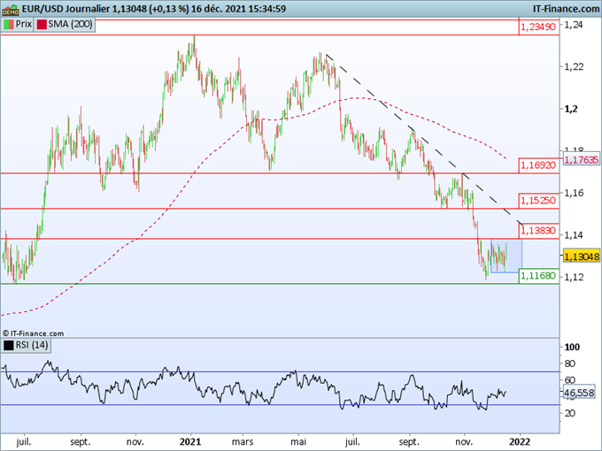Click the red SMA (200) color swatch
The image size is (602, 451).
(42, 25)
